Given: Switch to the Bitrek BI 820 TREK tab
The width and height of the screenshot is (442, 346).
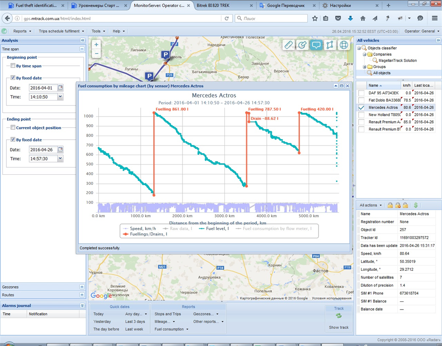Looking at the screenshot, I should click(214, 5).
